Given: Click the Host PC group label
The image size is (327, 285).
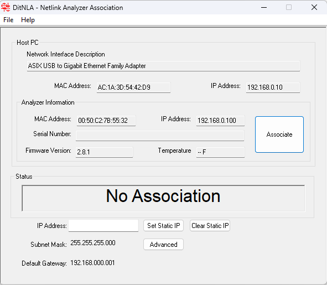Looking at the screenshot, I should click(x=28, y=43).
